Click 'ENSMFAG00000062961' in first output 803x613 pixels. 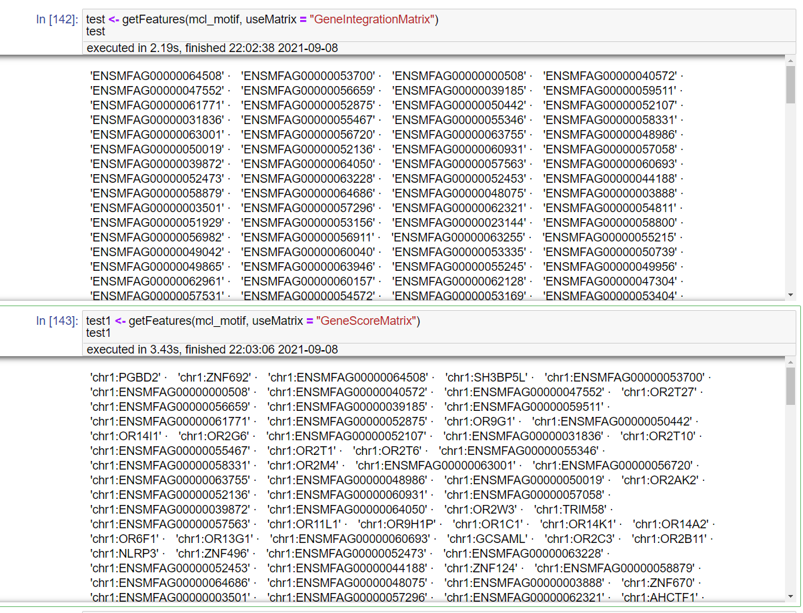click(x=157, y=281)
